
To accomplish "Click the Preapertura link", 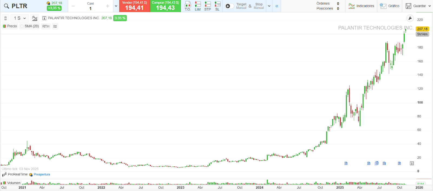I will coord(42,175).
